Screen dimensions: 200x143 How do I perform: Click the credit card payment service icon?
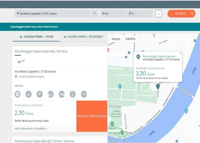click(x=84, y=94)
